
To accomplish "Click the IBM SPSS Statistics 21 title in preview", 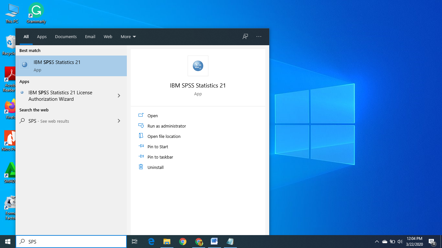I will point(198,86).
